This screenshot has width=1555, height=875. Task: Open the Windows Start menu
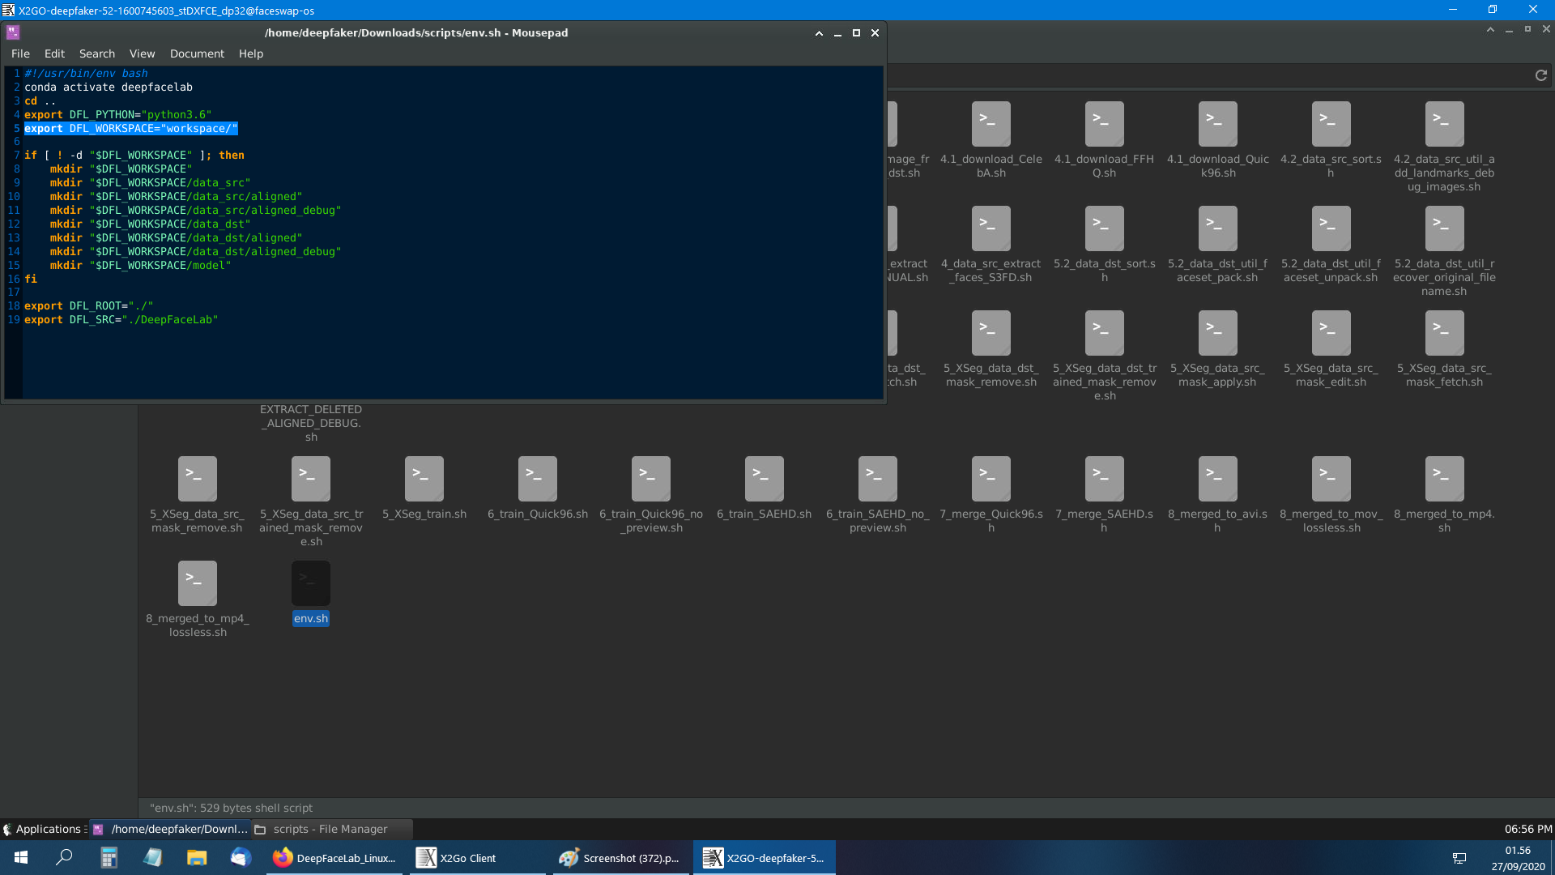pos(18,857)
